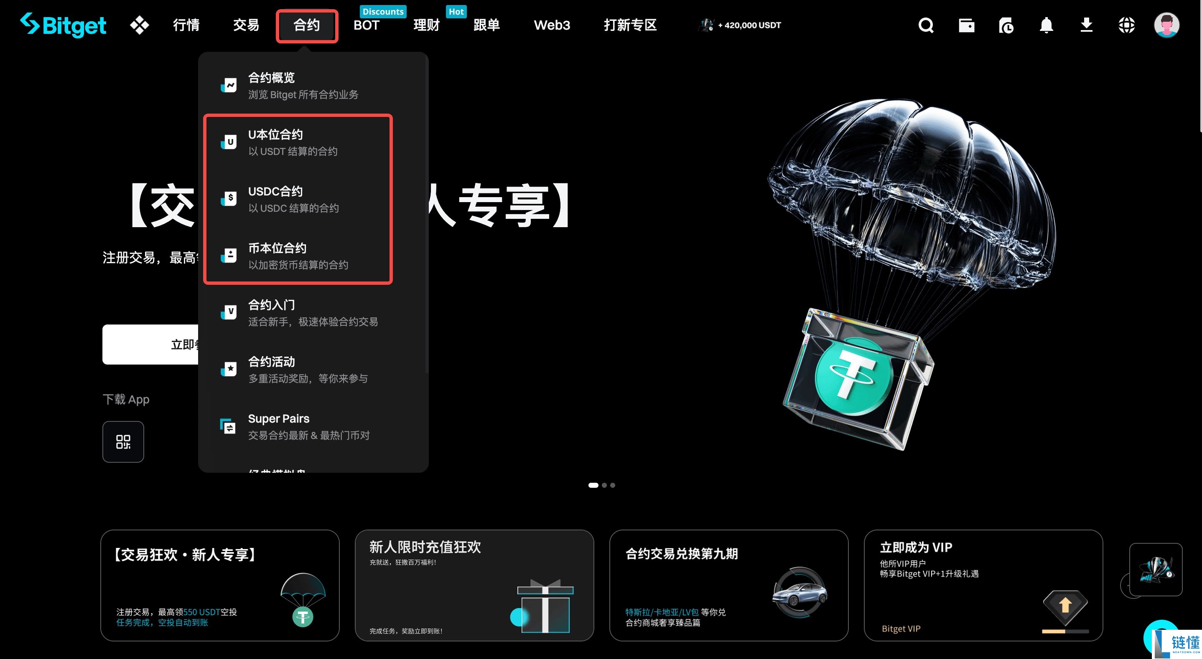Image resolution: width=1202 pixels, height=659 pixels.
Task: Select Super Pairs entry
Action: point(313,426)
